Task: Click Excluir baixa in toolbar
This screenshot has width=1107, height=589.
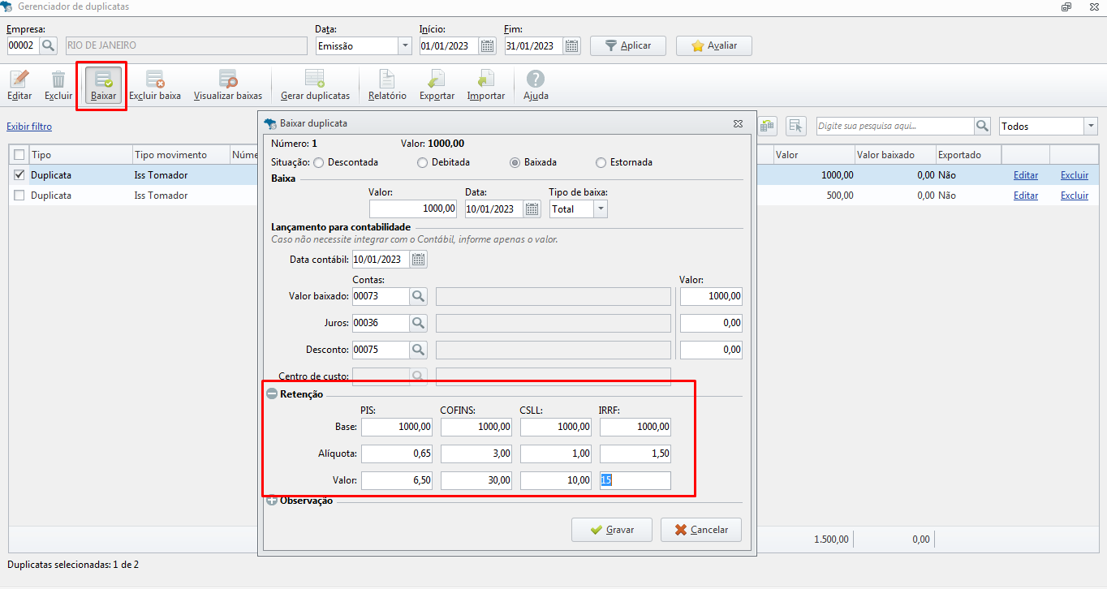Action: coord(155,86)
